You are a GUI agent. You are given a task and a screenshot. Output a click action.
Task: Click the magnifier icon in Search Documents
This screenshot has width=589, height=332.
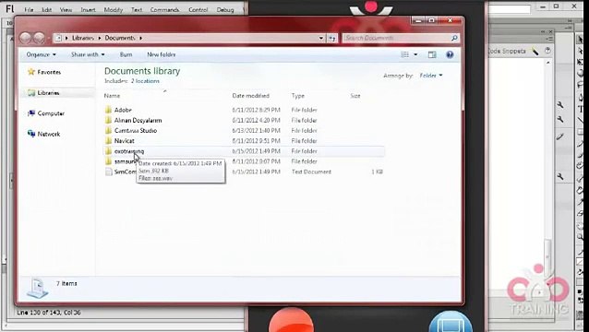454,38
